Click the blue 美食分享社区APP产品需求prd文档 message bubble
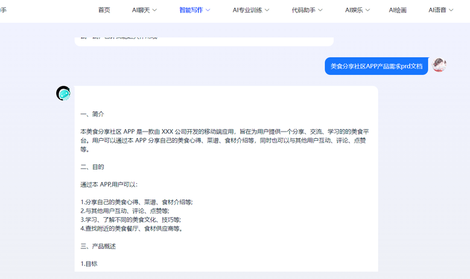The height and width of the screenshot is (279, 470). (377, 66)
